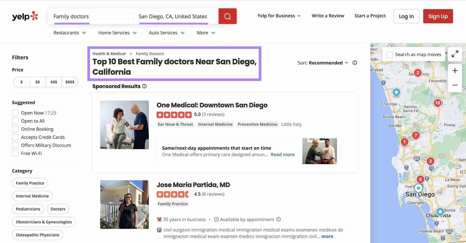Image resolution: width=466 pixels, height=243 pixels.
Task: Click info icon beside Available by appointment
Action: 278,219
